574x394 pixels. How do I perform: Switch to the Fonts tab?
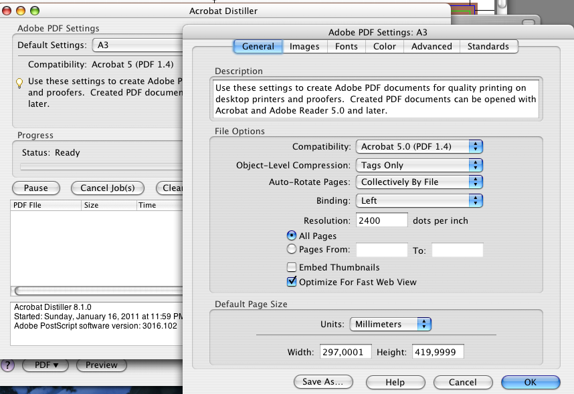(347, 47)
